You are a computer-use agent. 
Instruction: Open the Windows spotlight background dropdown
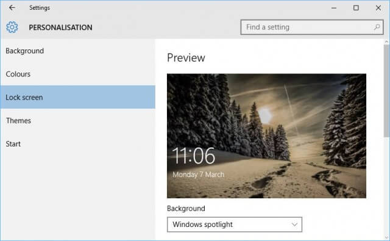point(235,225)
